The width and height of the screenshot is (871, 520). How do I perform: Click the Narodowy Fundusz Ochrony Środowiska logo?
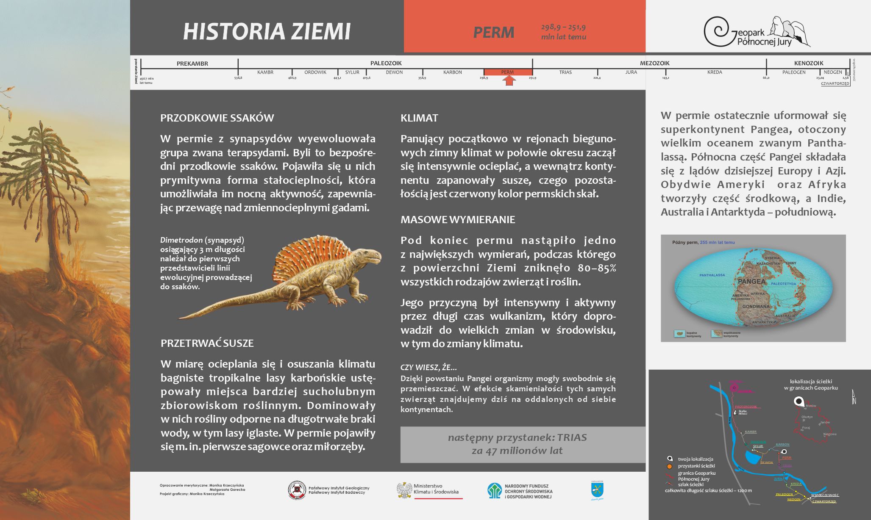(494, 491)
